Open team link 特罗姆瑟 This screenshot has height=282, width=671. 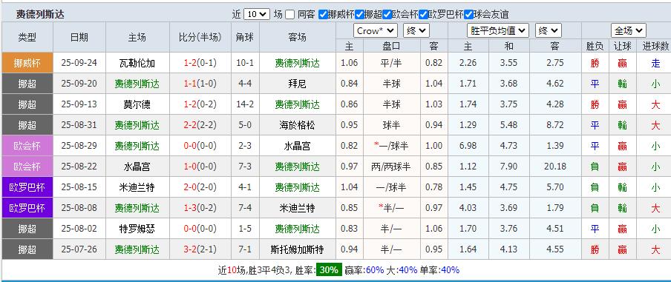coord(137,229)
